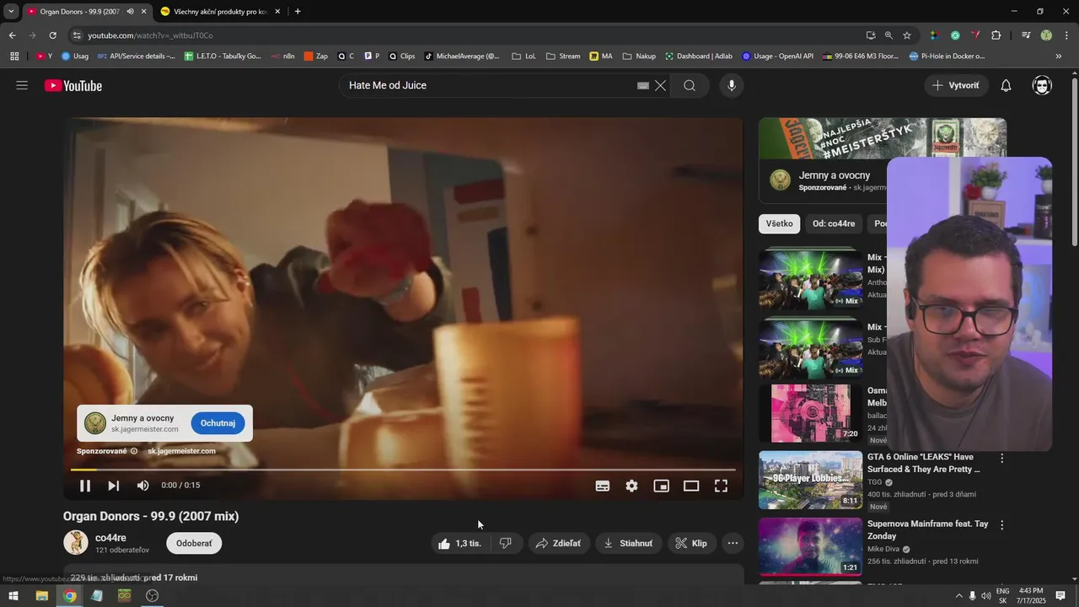
Task: Open the Stream bookmarks folder
Action: (x=563, y=56)
